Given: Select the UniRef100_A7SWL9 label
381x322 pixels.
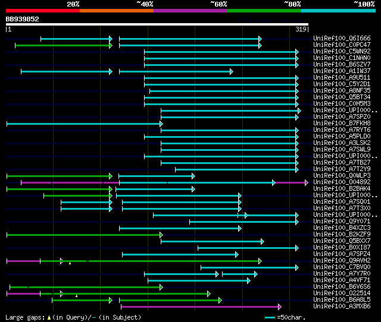Looking at the screenshot, I should coord(342,149).
